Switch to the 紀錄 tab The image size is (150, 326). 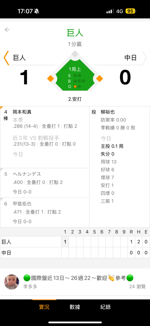(x=105, y=307)
